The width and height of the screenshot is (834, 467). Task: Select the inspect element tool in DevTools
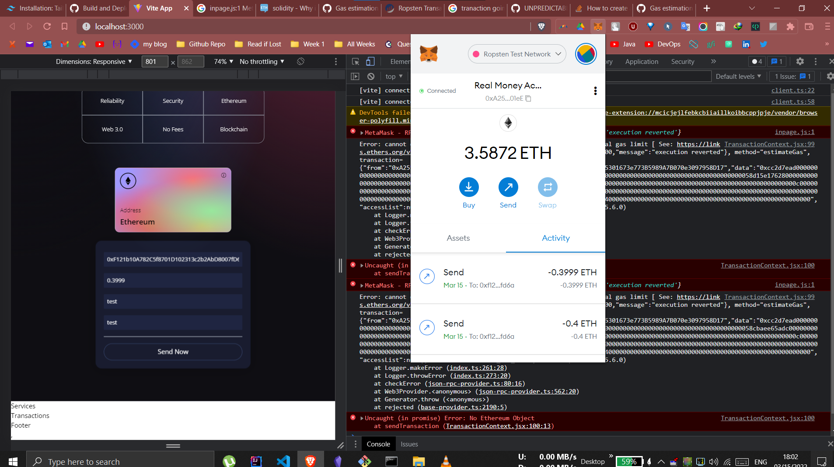[x=355, y=62]
